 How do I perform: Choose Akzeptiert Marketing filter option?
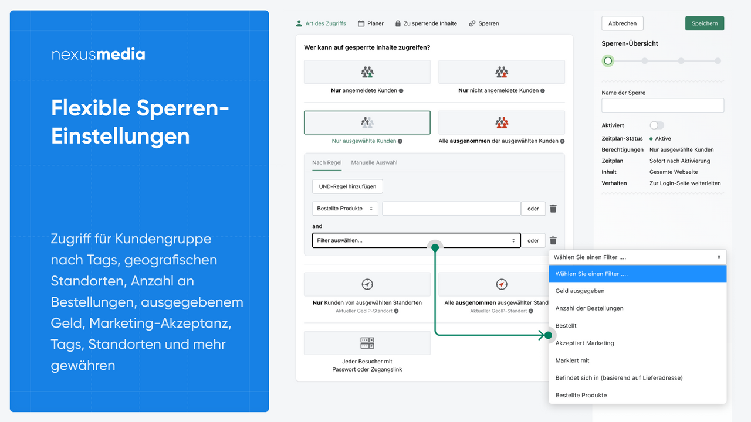637,343
